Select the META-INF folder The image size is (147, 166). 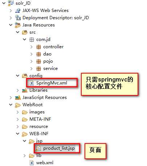[x=40, y=119]
